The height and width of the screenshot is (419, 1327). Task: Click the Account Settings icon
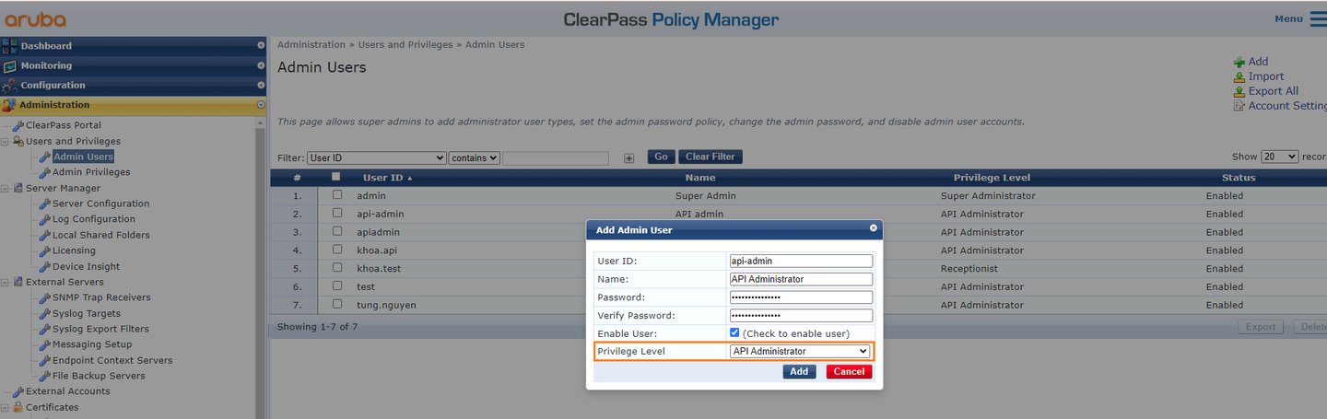click(x=1239, y=106)
